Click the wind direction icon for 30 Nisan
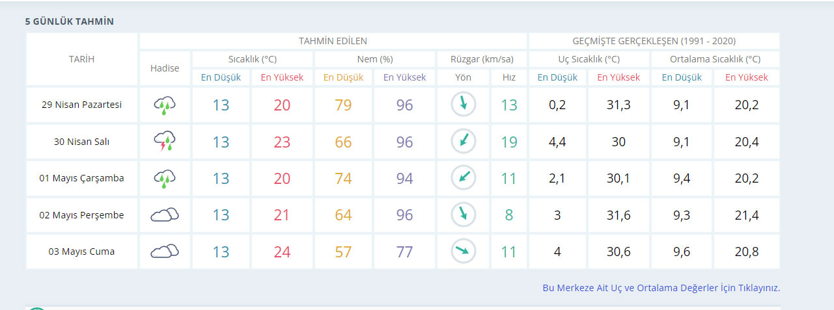Screen dimensions: 834x310 463,141
